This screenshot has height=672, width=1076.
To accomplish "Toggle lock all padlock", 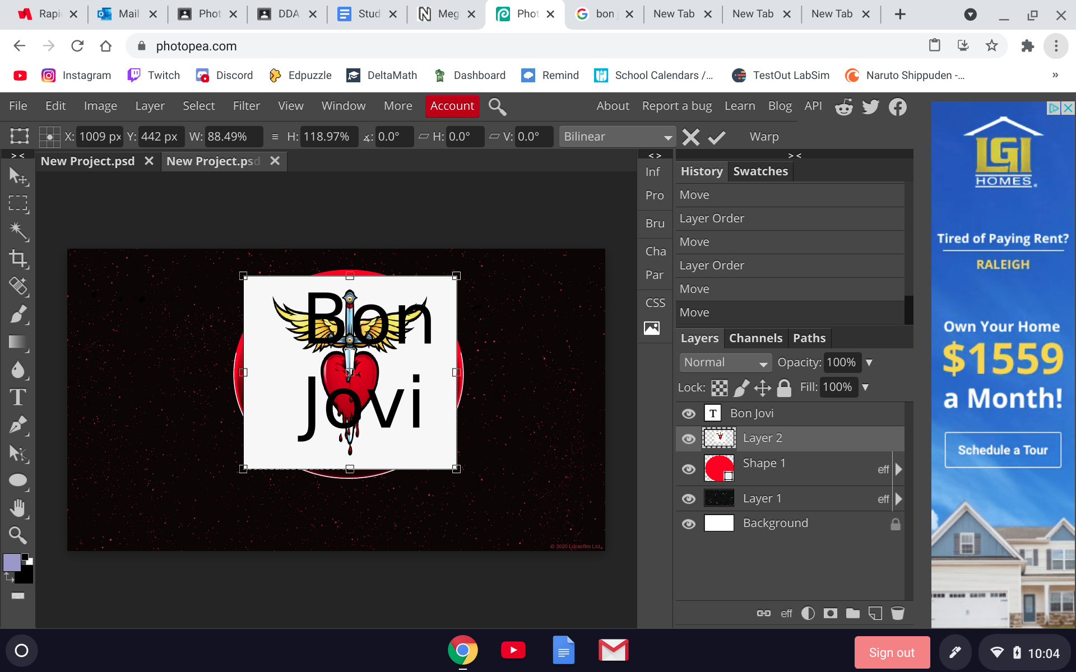I will pos(785,388).
